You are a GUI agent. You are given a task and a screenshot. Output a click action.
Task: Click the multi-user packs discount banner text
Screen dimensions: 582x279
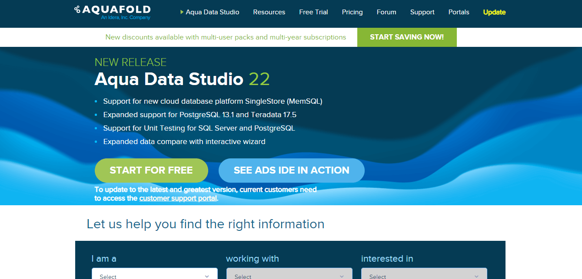coord(226,37)
